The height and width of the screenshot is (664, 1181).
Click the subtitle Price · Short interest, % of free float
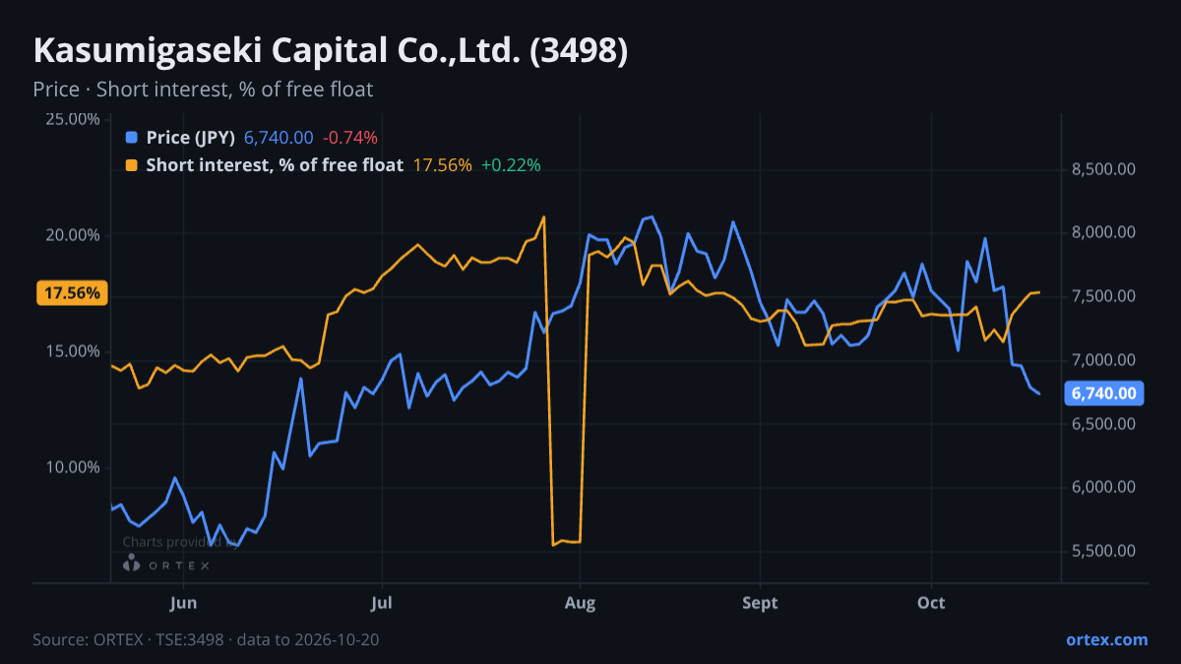click(x=203, y=90)
